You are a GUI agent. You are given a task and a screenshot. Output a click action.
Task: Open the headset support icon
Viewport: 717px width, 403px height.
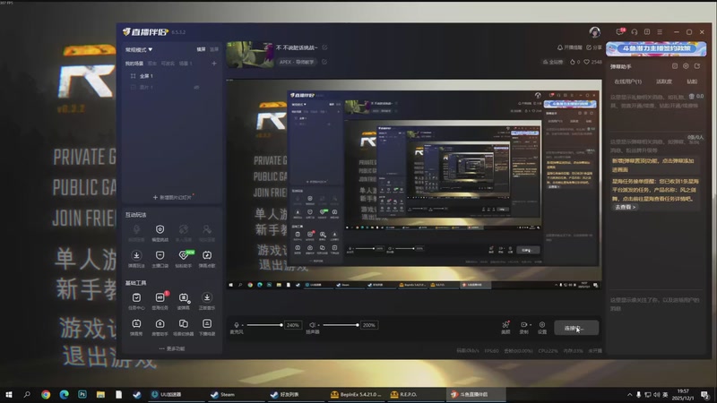pyautogui.click(x=635, y=32)
